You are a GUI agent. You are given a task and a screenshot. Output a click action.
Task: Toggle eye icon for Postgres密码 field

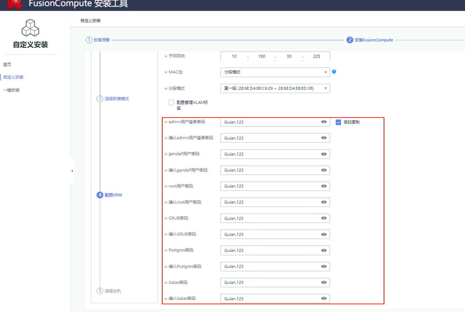(324, 250)
